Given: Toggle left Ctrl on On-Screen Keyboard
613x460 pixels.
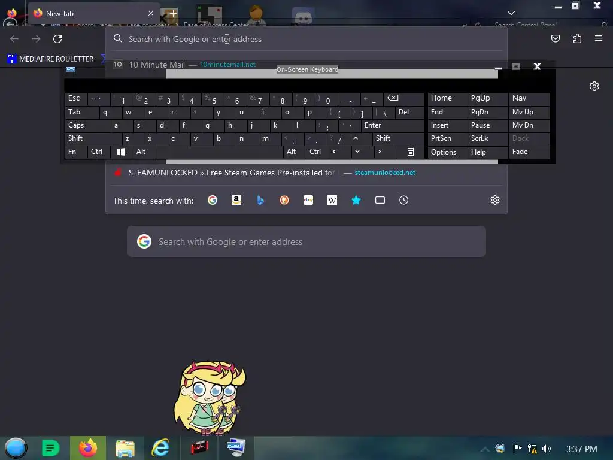Looking at the screenshot, I should [99, 152].
